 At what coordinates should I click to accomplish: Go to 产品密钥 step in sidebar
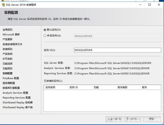(x=7, y=54)
